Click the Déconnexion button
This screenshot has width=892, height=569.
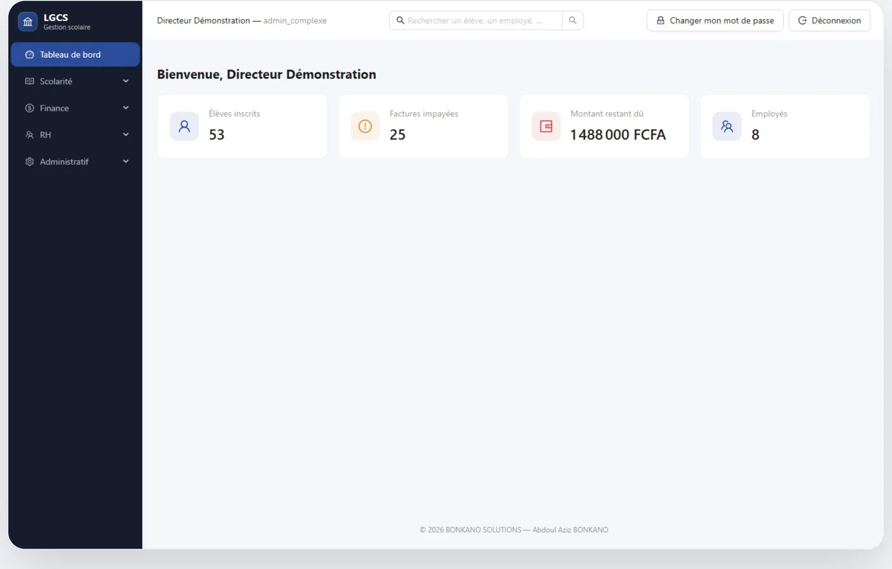click(x=830, y=20)
